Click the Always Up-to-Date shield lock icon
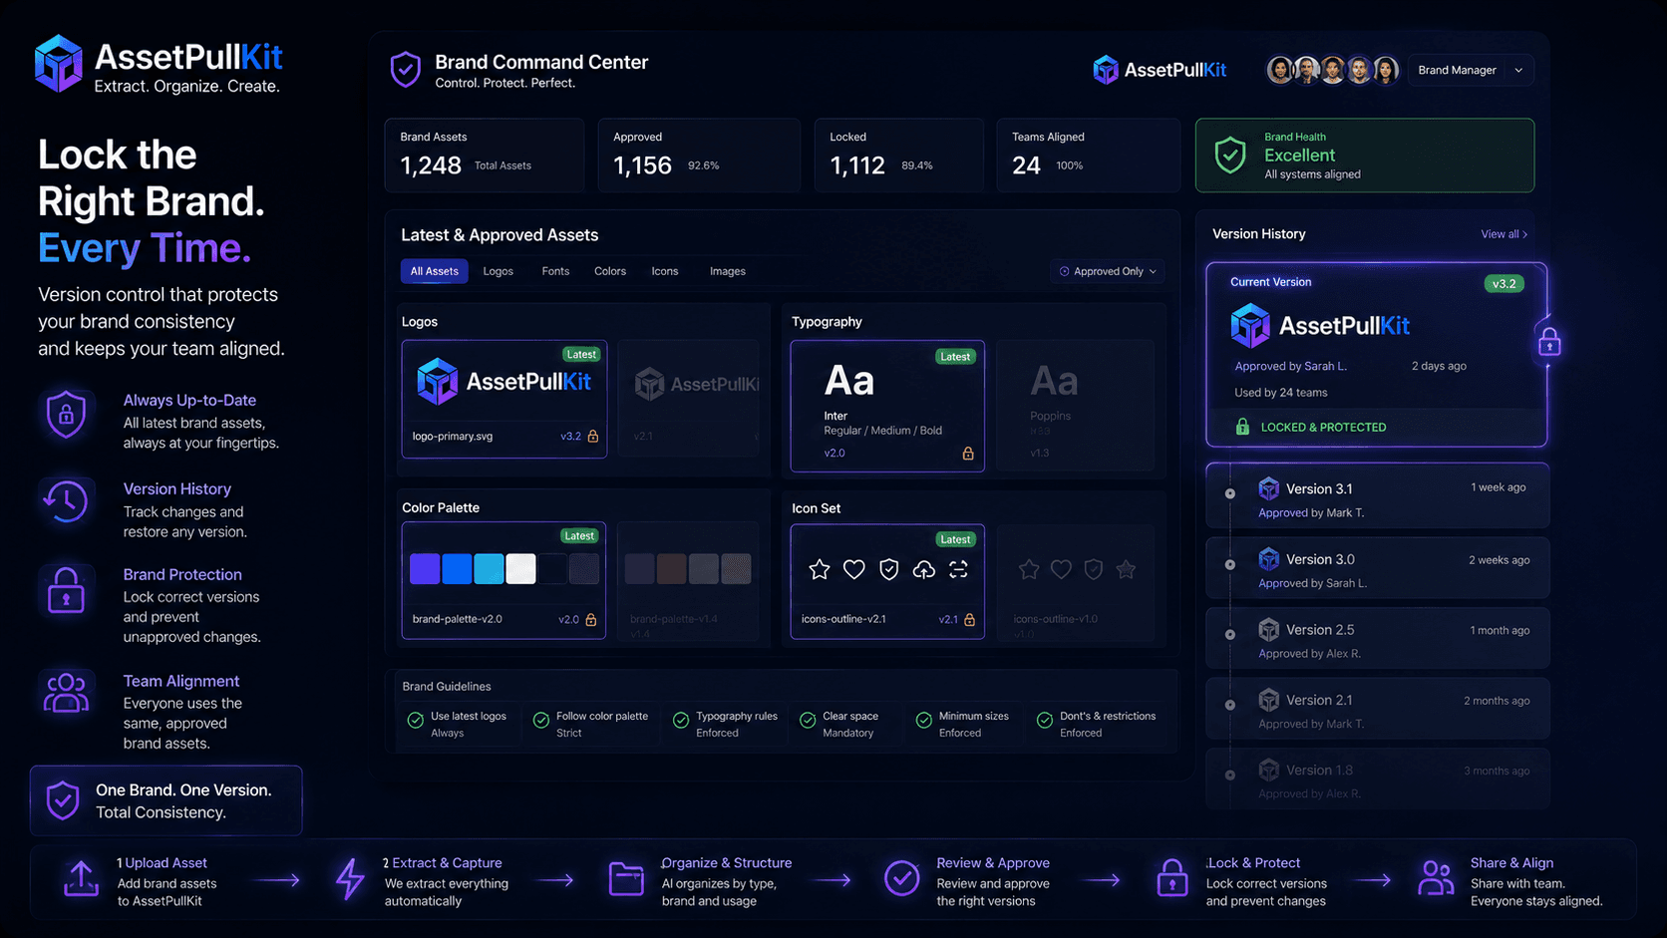1667x938 pixels. click(x=66, y=414)
